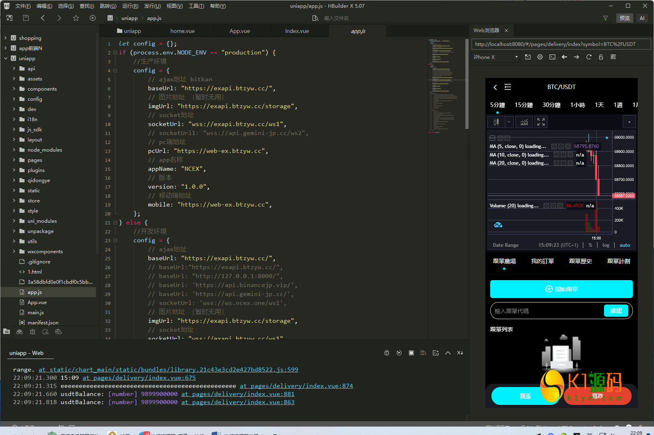Collapse the uniapp project in tree

tap(5, 58)
